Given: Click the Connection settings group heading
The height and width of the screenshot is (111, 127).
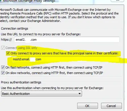Looking at the screenshot, I should pos(15,28).
